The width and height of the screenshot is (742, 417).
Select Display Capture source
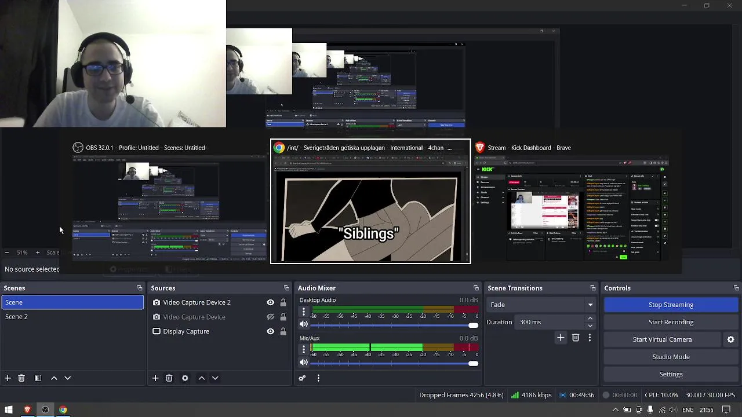click(x=185, y=331)
